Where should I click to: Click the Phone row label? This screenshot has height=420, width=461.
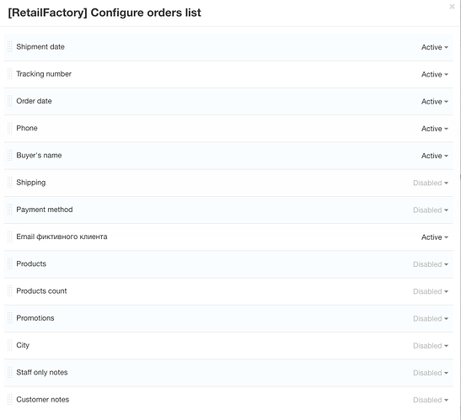tap(27, 128)
